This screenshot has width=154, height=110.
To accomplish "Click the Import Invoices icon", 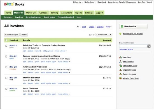I will [x=120, y=70].
